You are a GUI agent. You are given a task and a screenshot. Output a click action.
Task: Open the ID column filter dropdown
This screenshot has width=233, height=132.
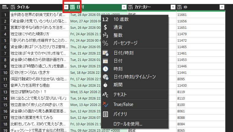222,7
